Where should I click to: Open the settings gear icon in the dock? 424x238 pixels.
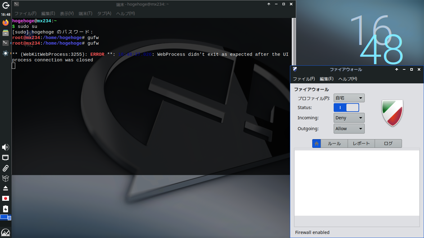[x=5, y=53]
